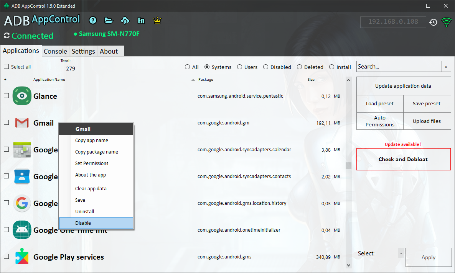The width and height of the screenshot is (455, 273).
Task: Open the Select dropdown next to Apply
Action: click(401, 253)
